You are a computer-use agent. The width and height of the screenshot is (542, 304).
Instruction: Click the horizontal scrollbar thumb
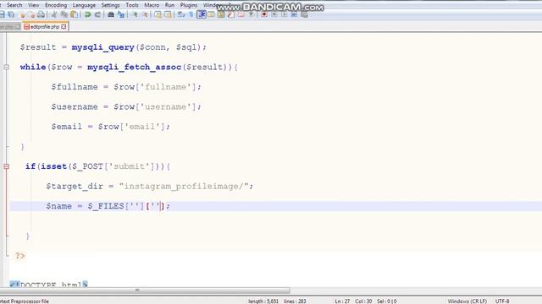[x=145, y=290]
